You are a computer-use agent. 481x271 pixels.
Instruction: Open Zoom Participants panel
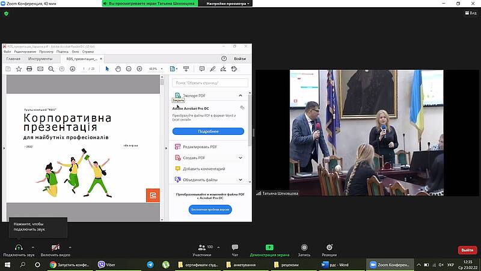(202, 251)
